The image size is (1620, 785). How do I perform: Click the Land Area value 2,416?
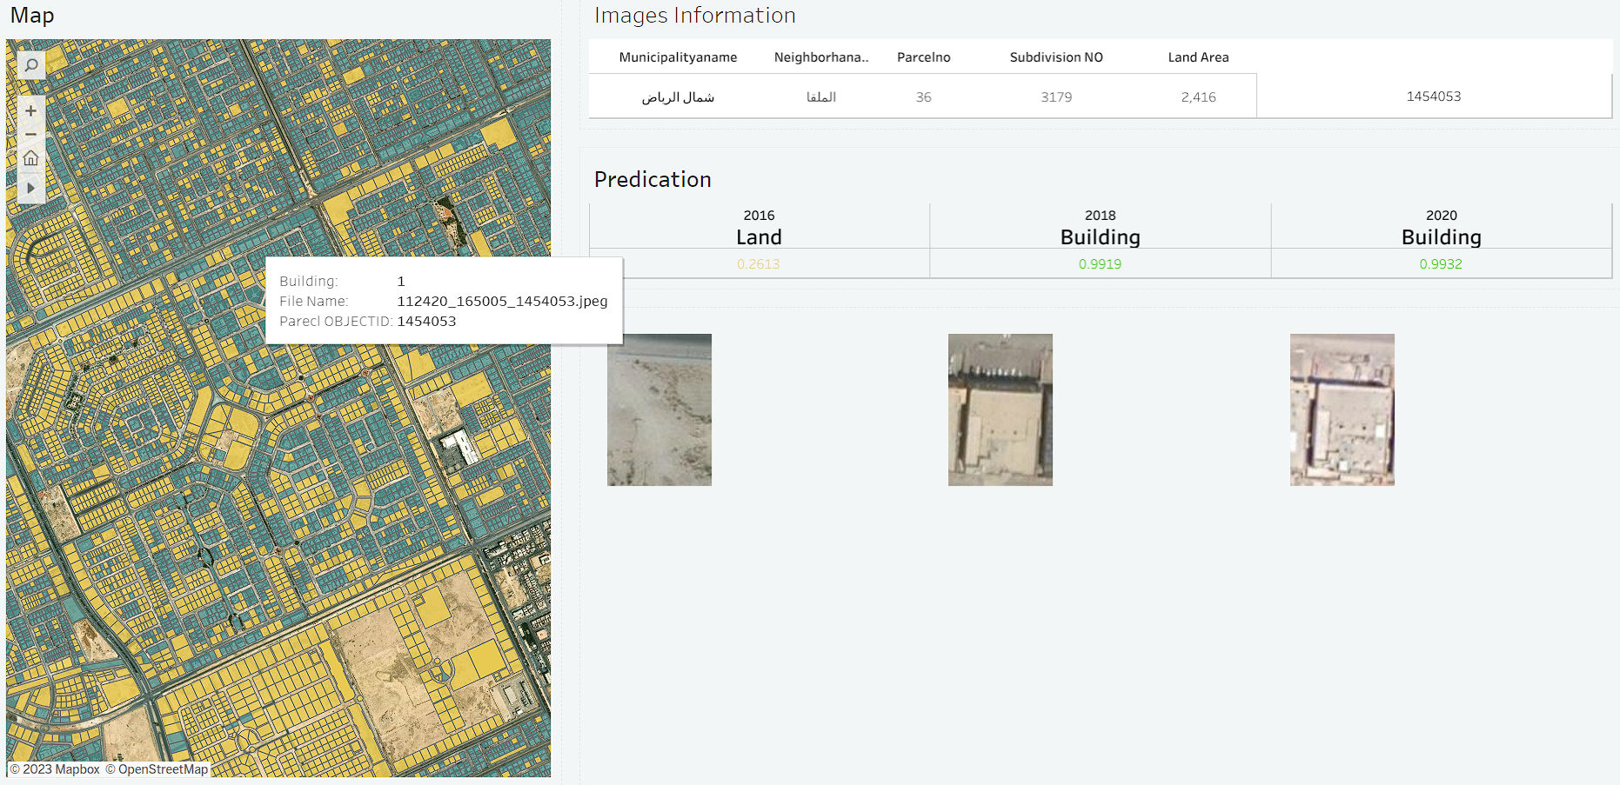coord(1198,97)
